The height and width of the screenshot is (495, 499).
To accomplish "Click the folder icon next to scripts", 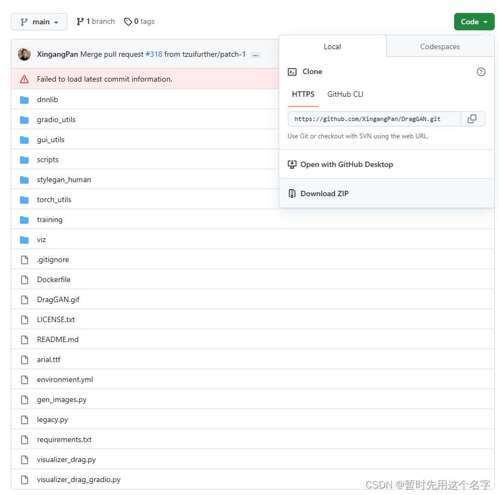I will pyautogui.click(x=24, y=160).
